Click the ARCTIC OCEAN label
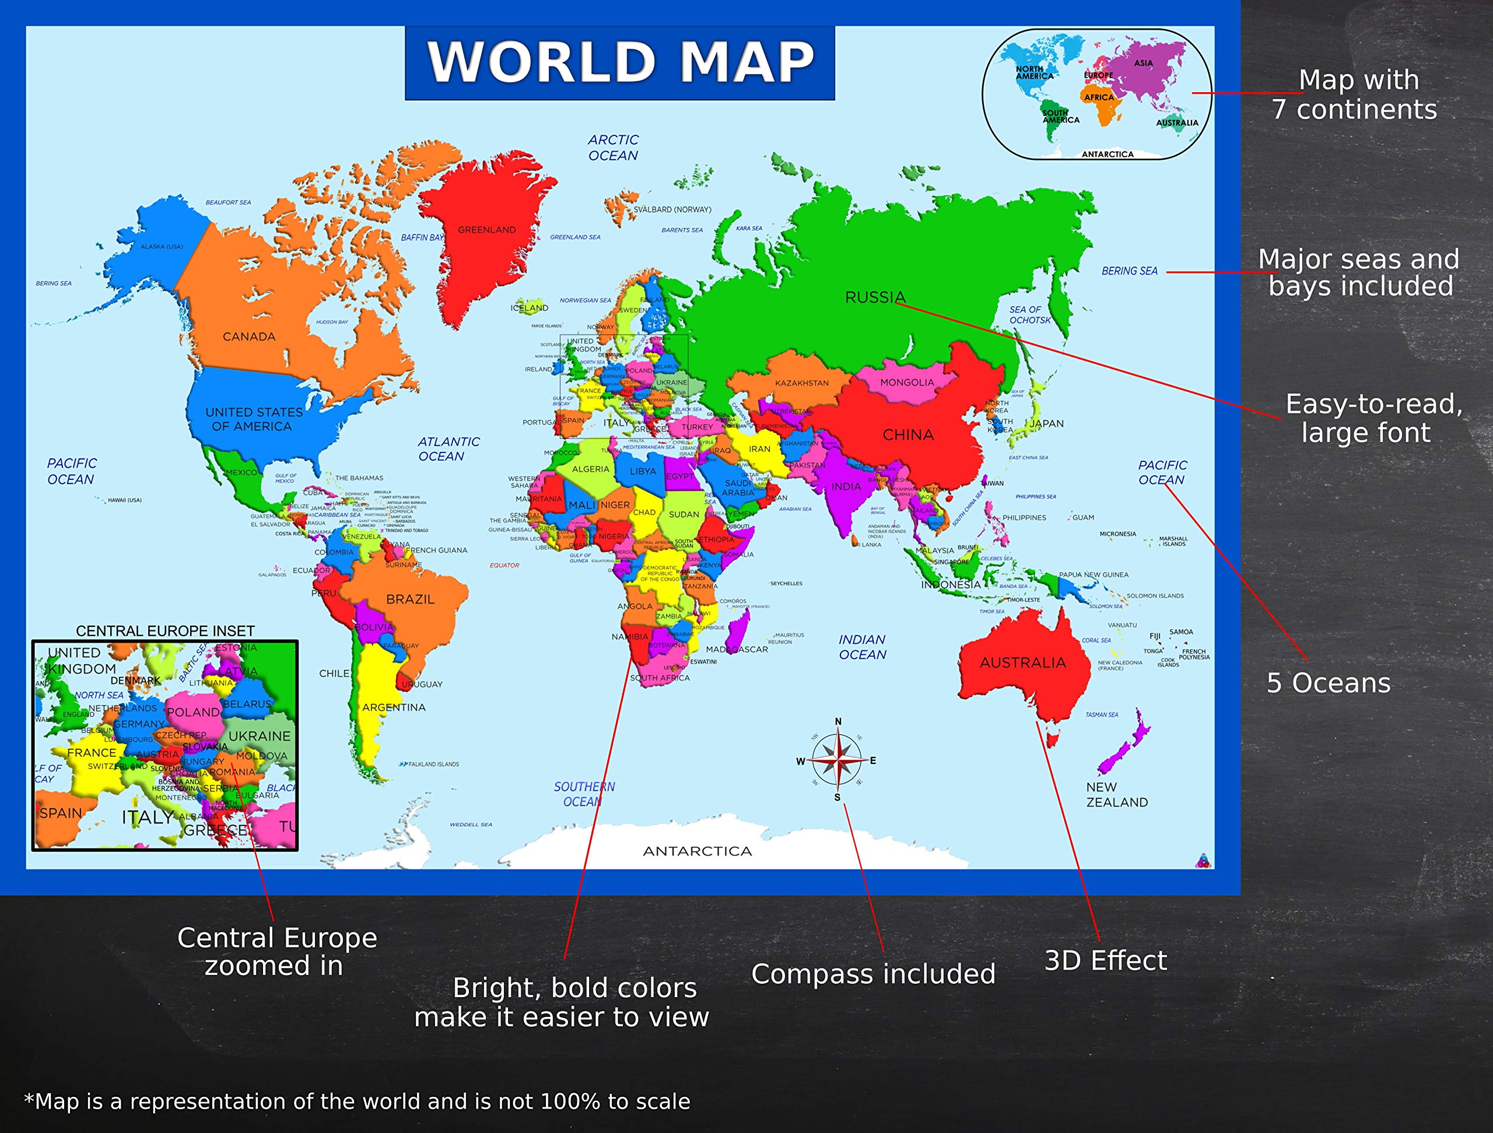The image size is (1493, 1133). [613, 148]
